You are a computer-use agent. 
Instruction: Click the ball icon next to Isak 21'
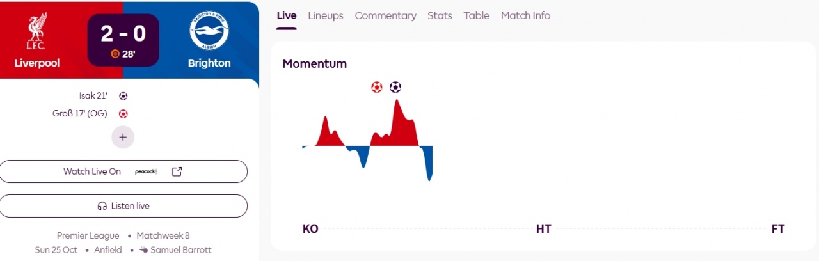pos(123,96)
